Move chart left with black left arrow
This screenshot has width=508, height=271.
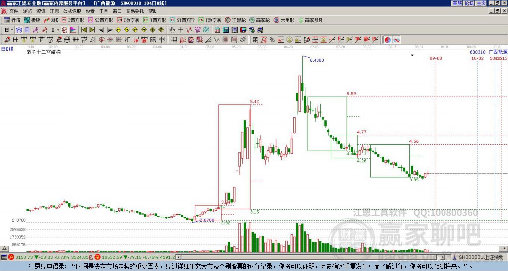[x=101, y=30]
